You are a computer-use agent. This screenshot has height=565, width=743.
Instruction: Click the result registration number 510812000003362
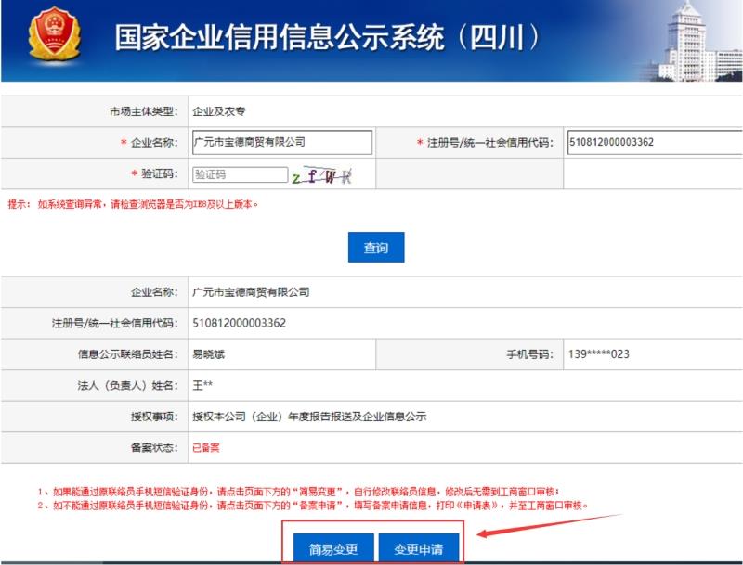(239, 323)
